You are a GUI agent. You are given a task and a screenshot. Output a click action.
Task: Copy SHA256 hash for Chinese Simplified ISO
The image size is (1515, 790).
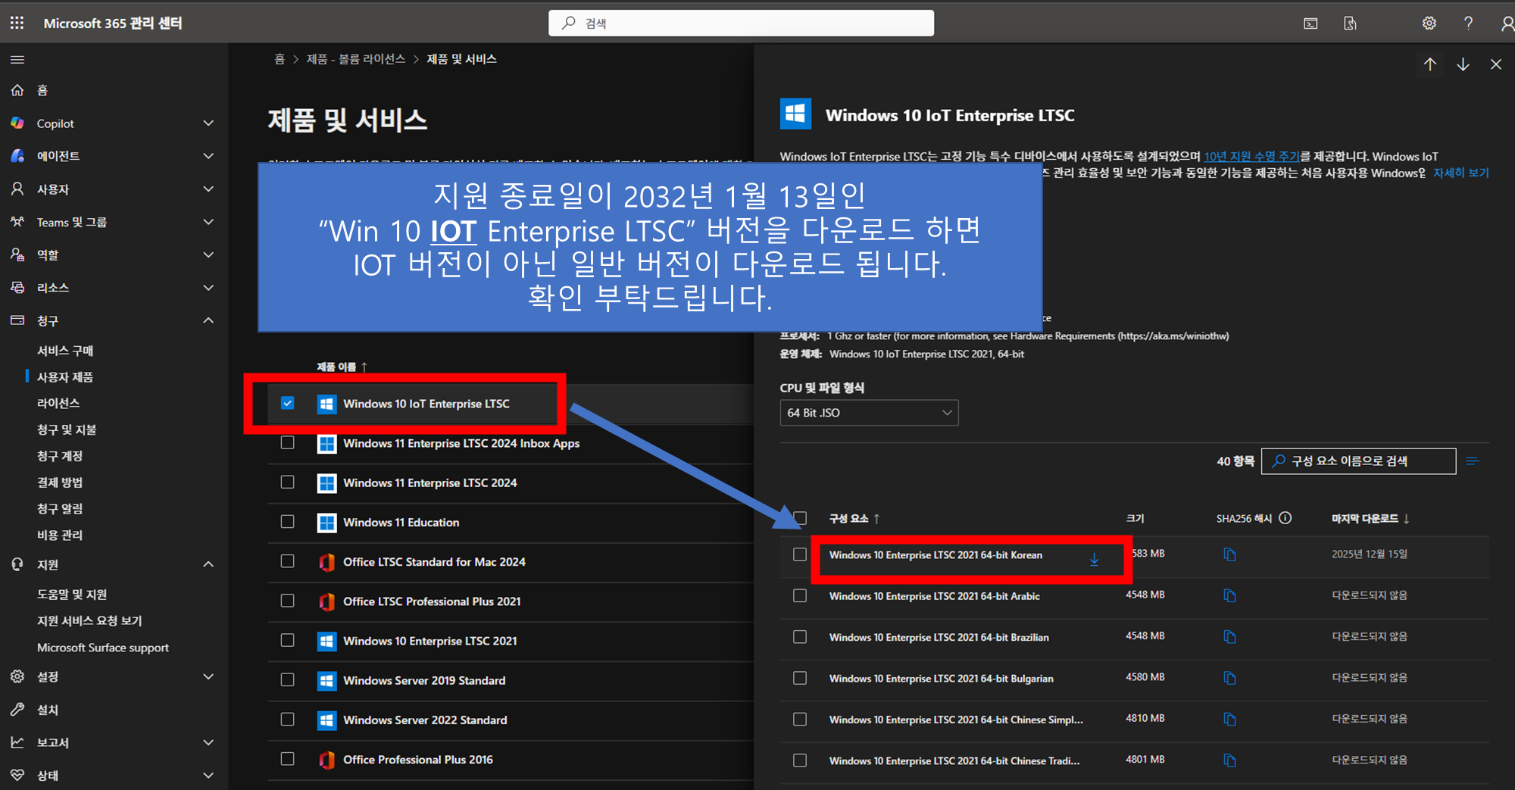[x=1229, y=719]
